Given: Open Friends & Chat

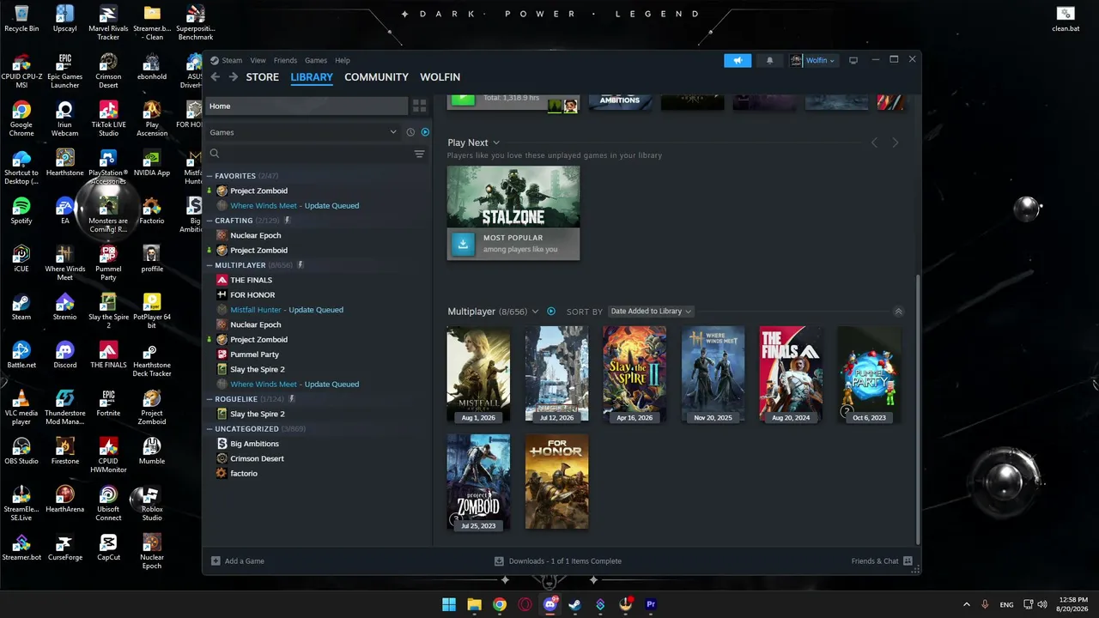Looking at the screenshot, I should 882,561.
